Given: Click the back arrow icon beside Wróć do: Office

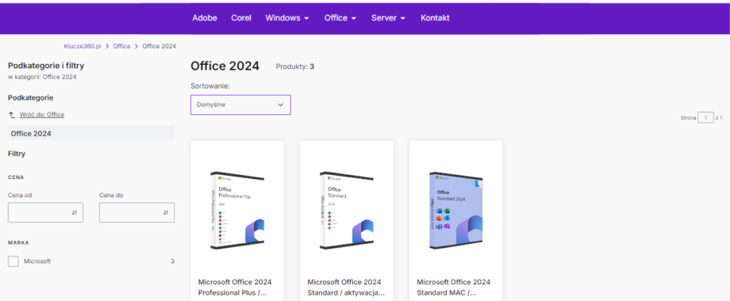Looking at the screenshot, I should [x=12, y=115].
